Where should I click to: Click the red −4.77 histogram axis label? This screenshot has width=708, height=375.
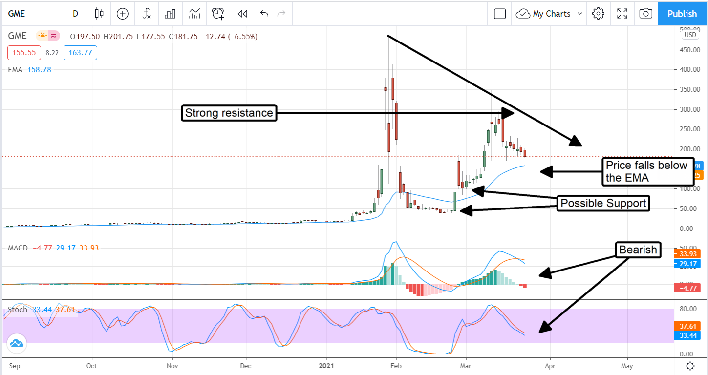pos(688,288)
